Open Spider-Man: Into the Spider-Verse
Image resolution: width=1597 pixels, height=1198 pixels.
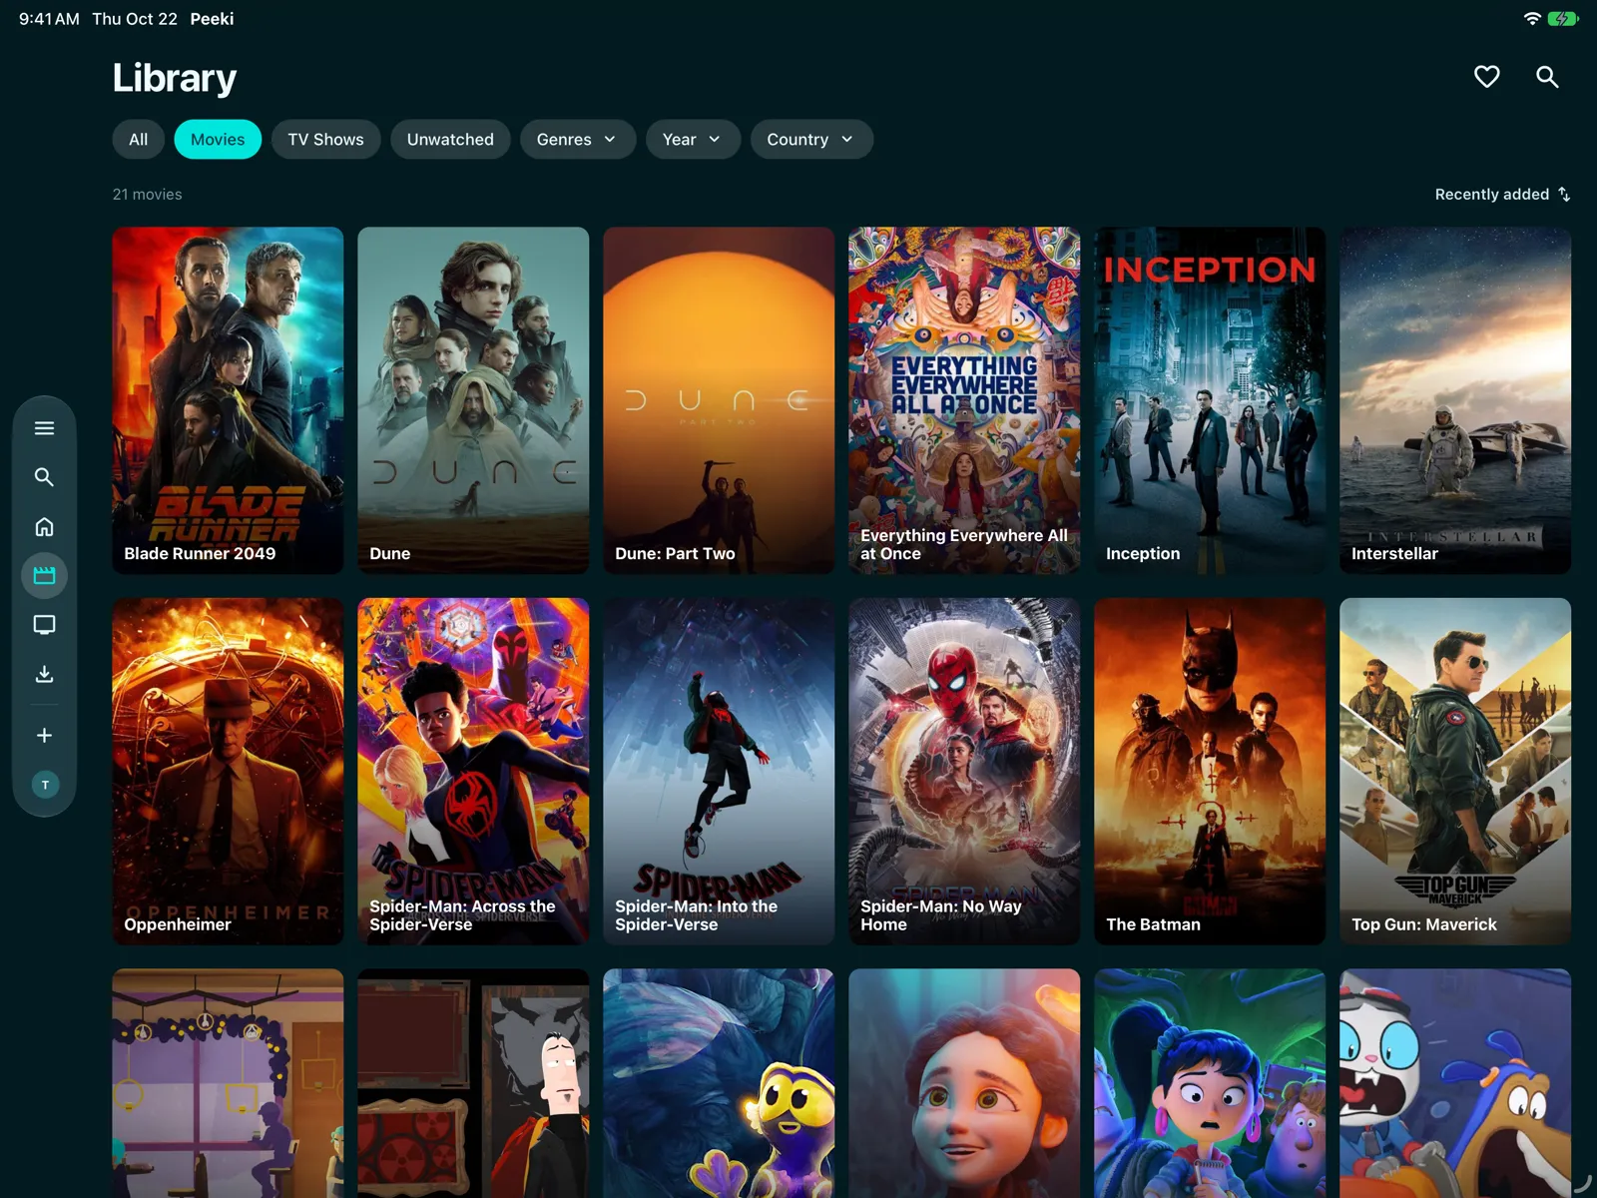click(x=719, y=772)
